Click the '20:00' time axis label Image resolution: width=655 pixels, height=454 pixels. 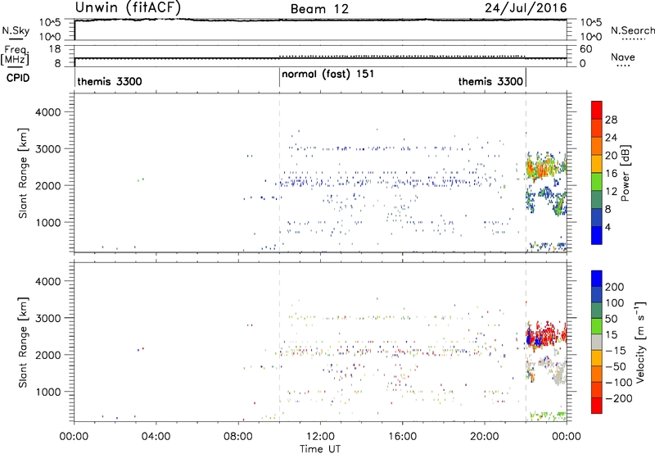coord(485,437)
